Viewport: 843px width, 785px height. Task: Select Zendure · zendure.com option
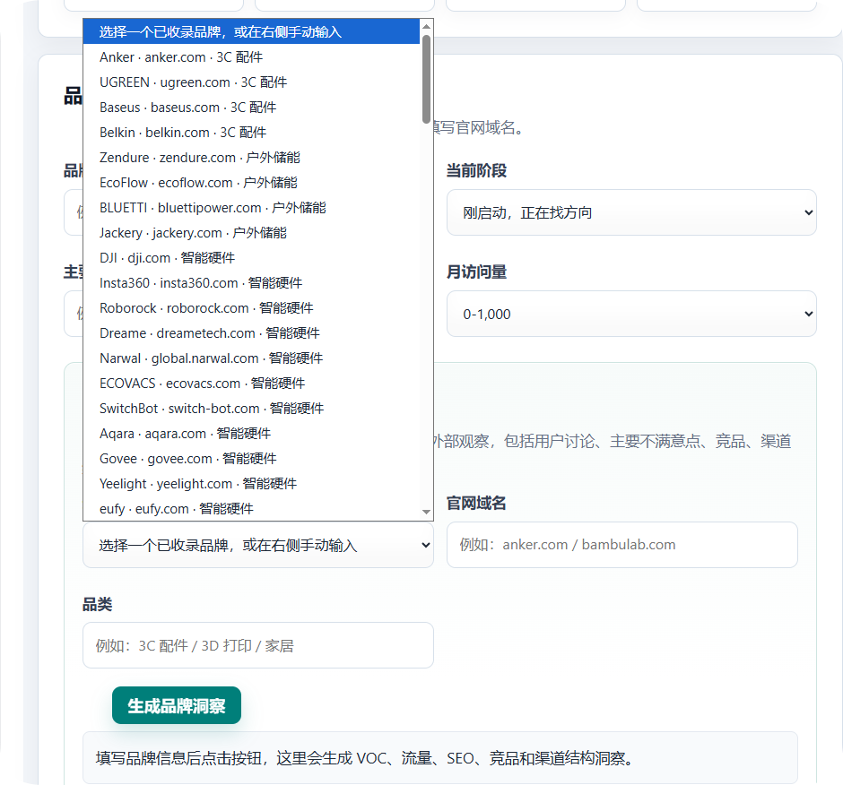251,158
